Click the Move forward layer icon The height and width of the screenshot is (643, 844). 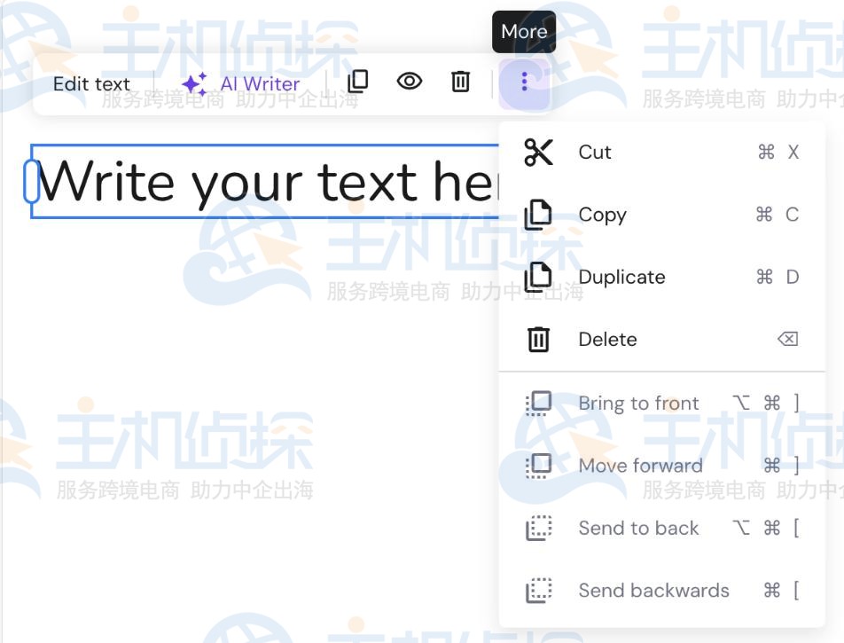click(x=539, y=465)
